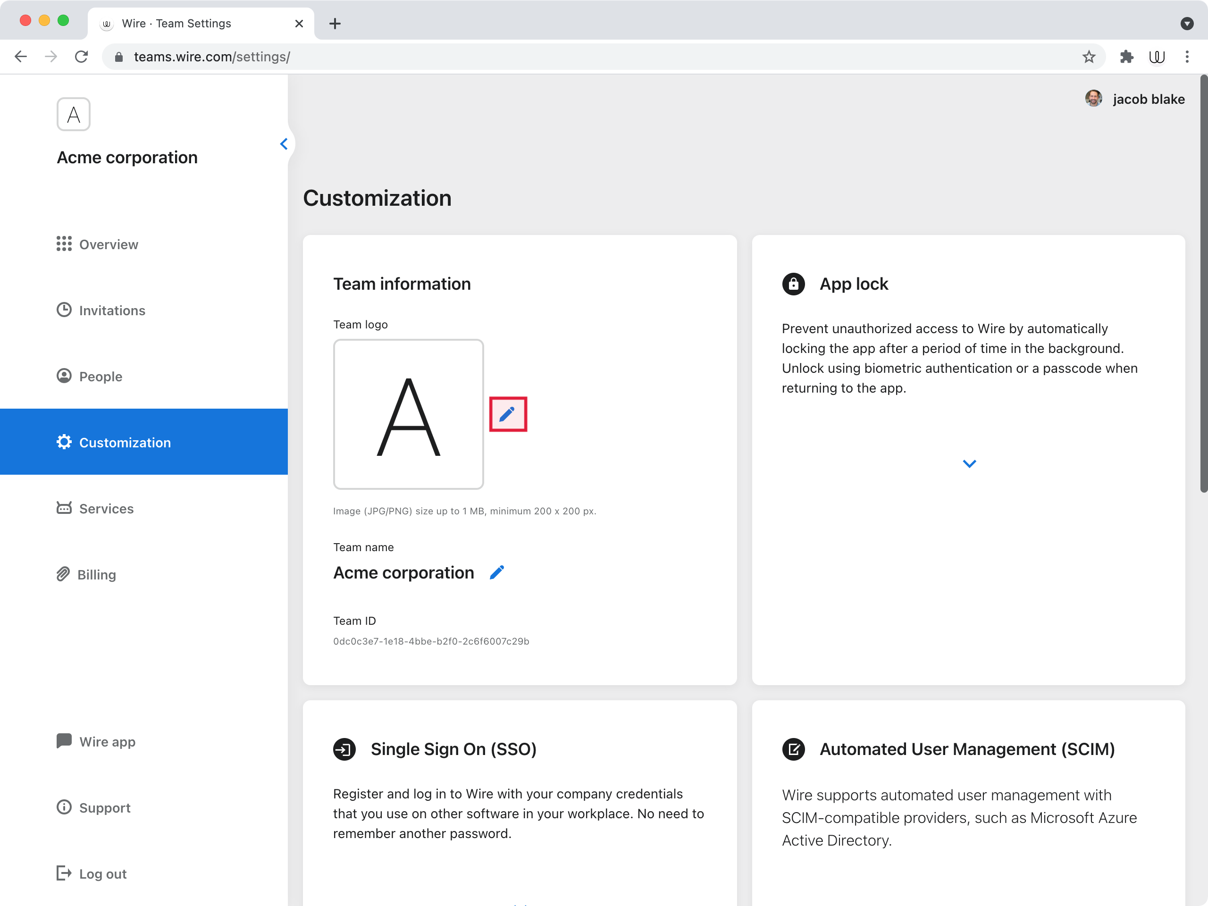Click the Single Sign On (SSO) heading
The width and height of the screenshot is (1208, 906).
(453, 749)
